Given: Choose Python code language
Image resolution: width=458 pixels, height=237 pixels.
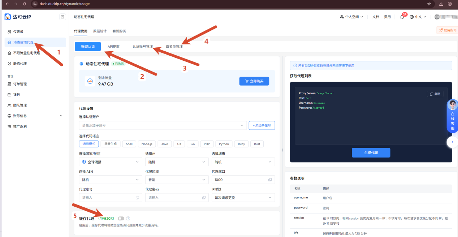Looking at the screenshot, I should click(224, 144).
